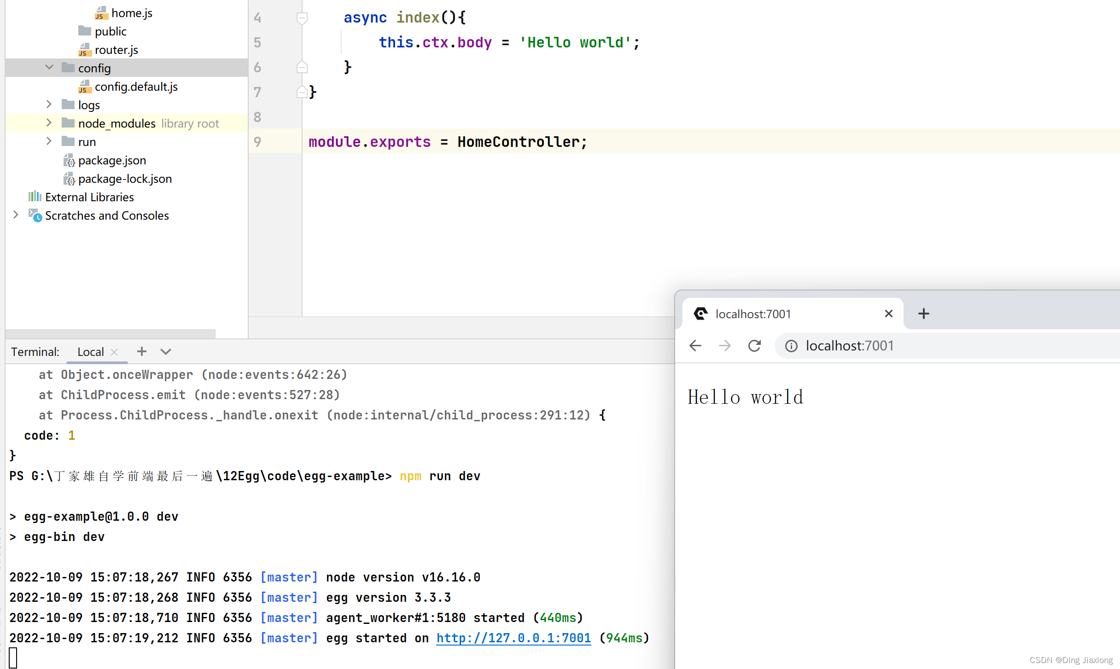
Task: View site information icon in address bar
Action: coord(791,346)
